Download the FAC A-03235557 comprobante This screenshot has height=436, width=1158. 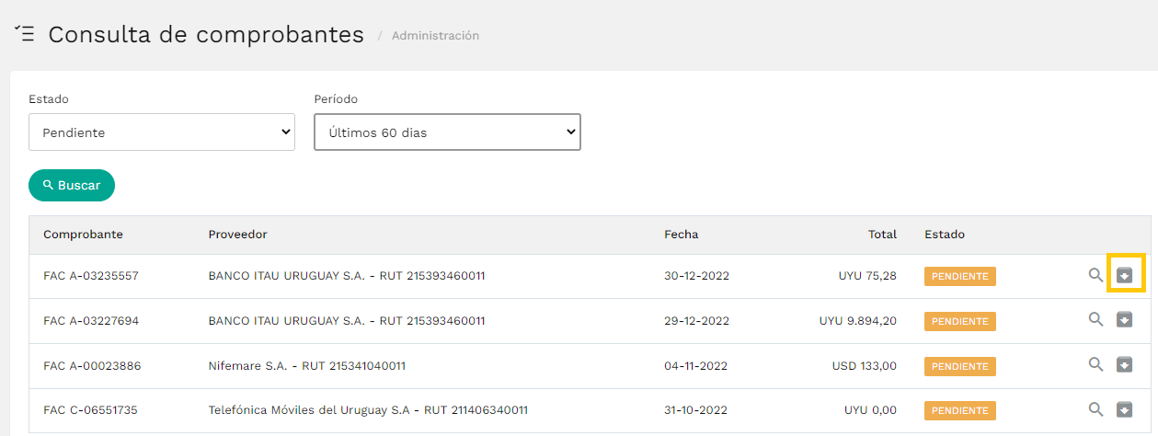pyautogui.click(x=1125, y=275)
